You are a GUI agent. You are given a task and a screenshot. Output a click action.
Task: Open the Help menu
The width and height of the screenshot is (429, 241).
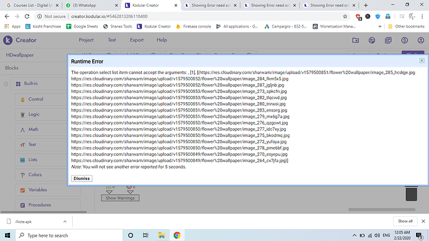[x=162, y=40]
